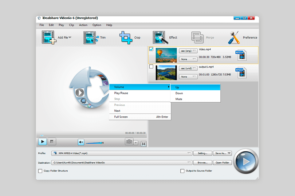The height and width of the screenshot is (196, 295).
Task: Open the File menu
Action: [41, 25]
